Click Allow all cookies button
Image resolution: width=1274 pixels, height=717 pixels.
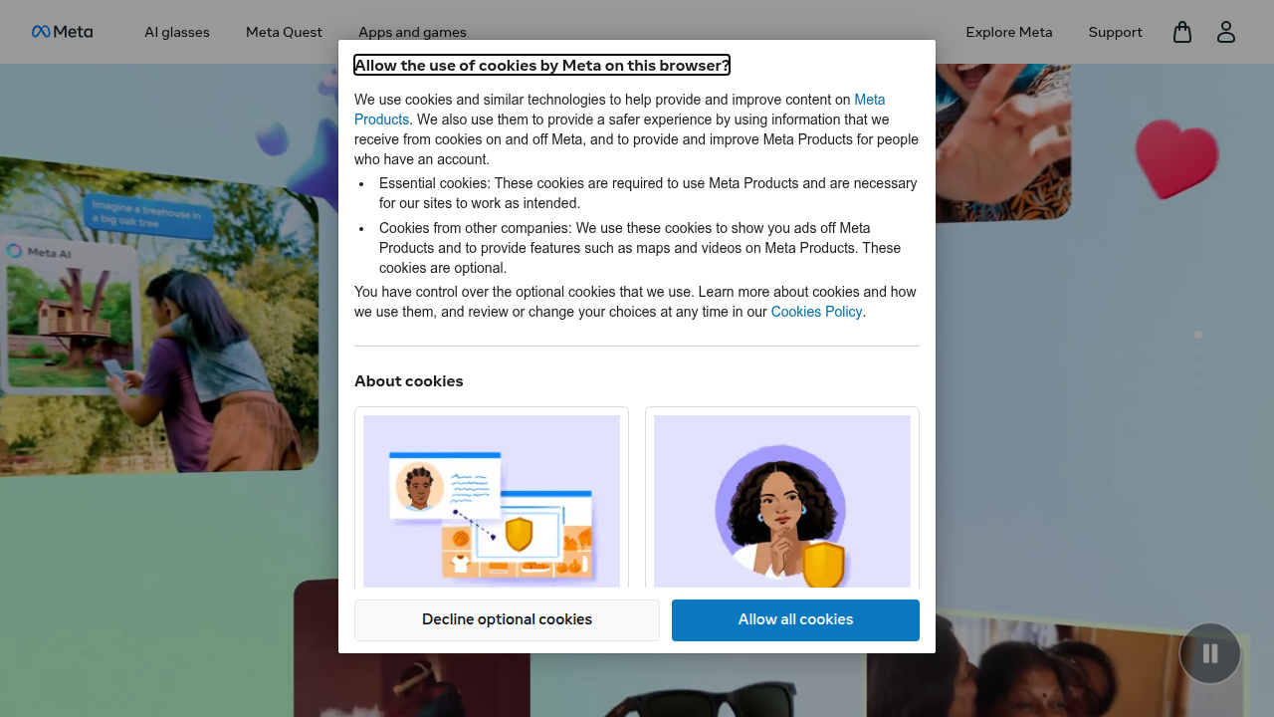pos(795,620)
